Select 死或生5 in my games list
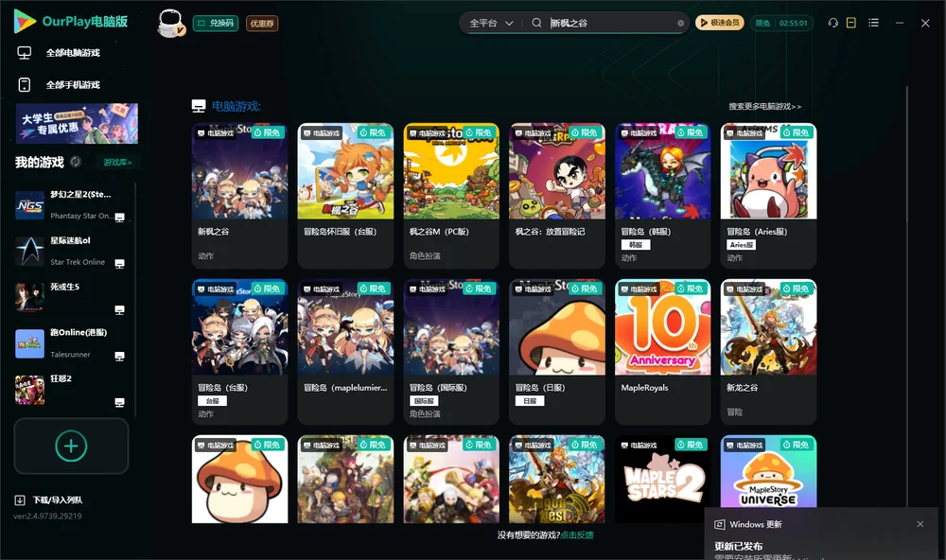Viewport: 946px width, 560px height. tap(71, 297)
